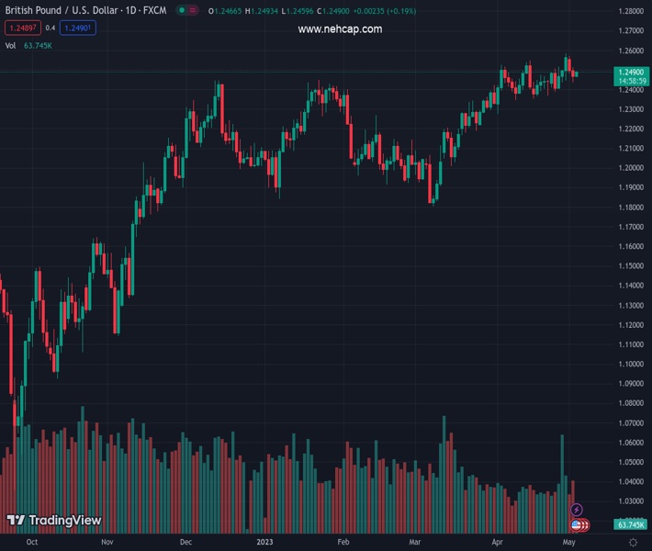This screenshot has height=551, width=652.
Task: Click the blue buy price 1.24901 button
Action: [x=79, y=28]
